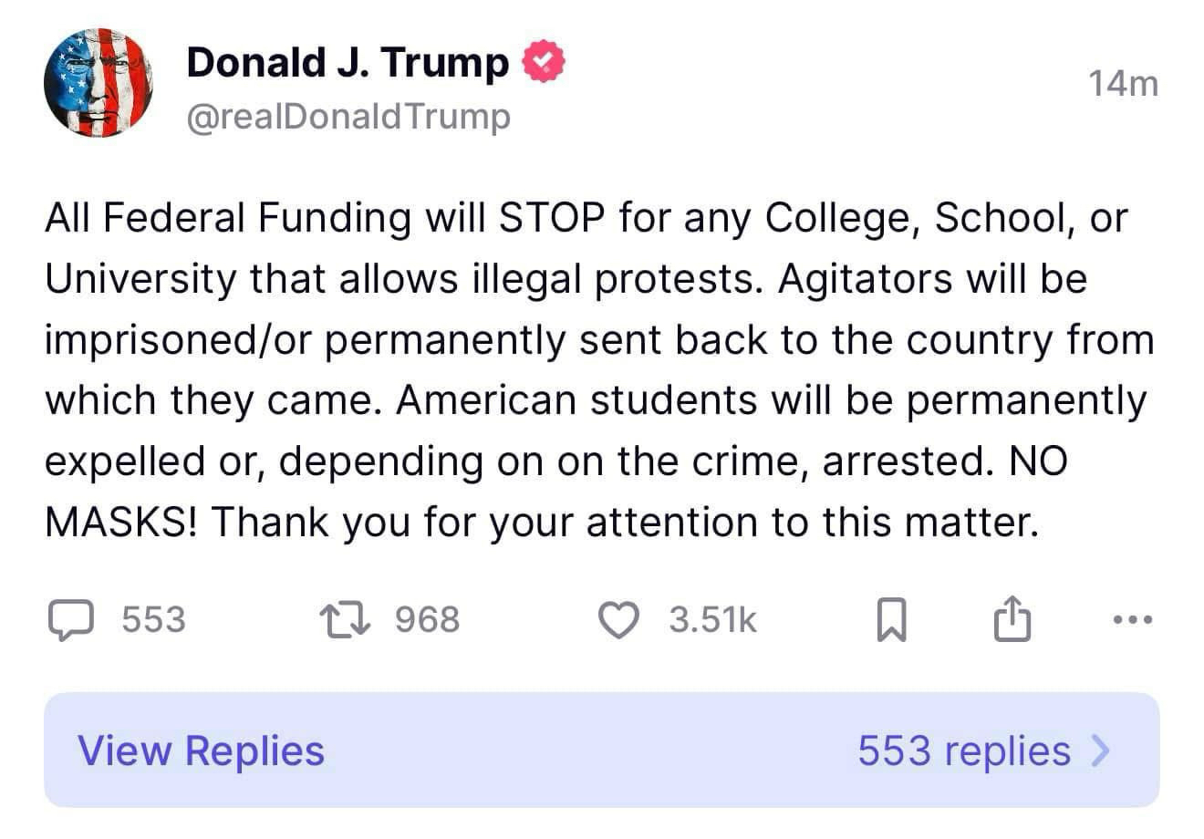This screenshot has width=1204, height=839.
Task: Click the 968 ReTruth count
Action: (427, 620)
